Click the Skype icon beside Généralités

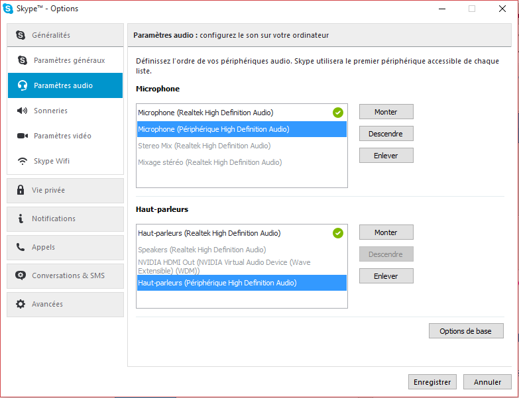pyautogui.click(x=21, y=35)
